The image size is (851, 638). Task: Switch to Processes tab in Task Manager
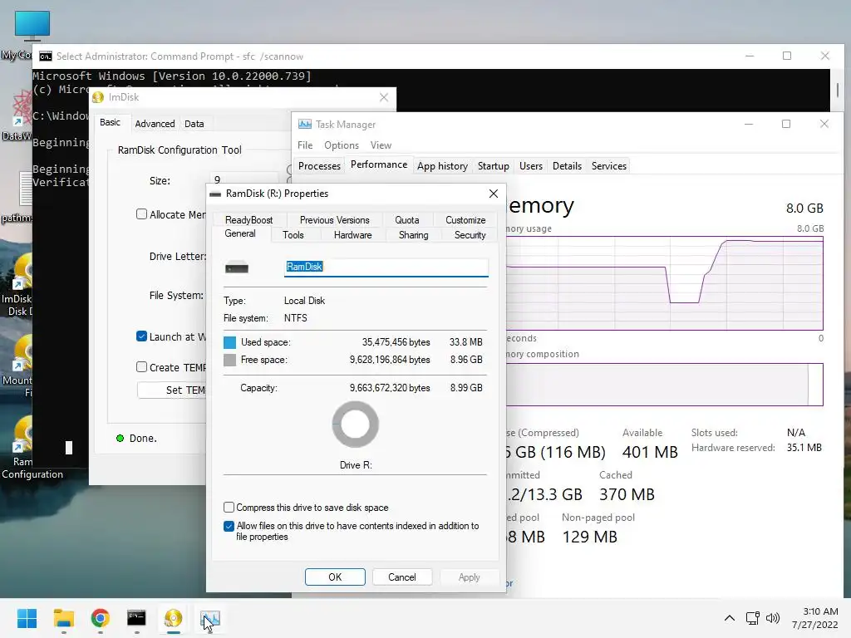click(x=319, y=166)
